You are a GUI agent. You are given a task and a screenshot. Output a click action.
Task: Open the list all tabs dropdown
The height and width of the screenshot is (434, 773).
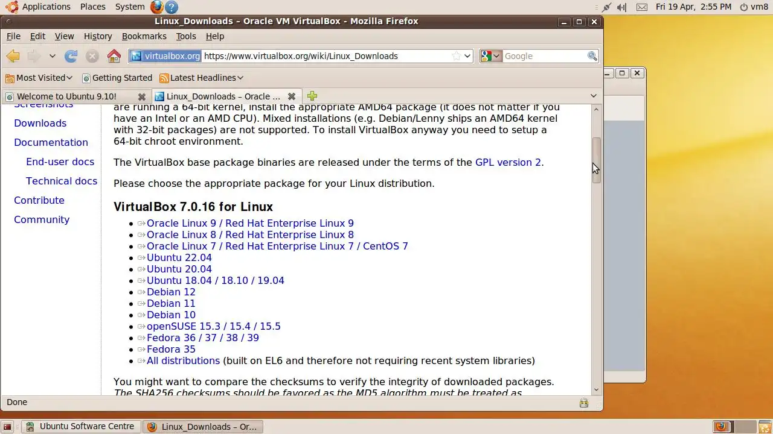point(593,96)
